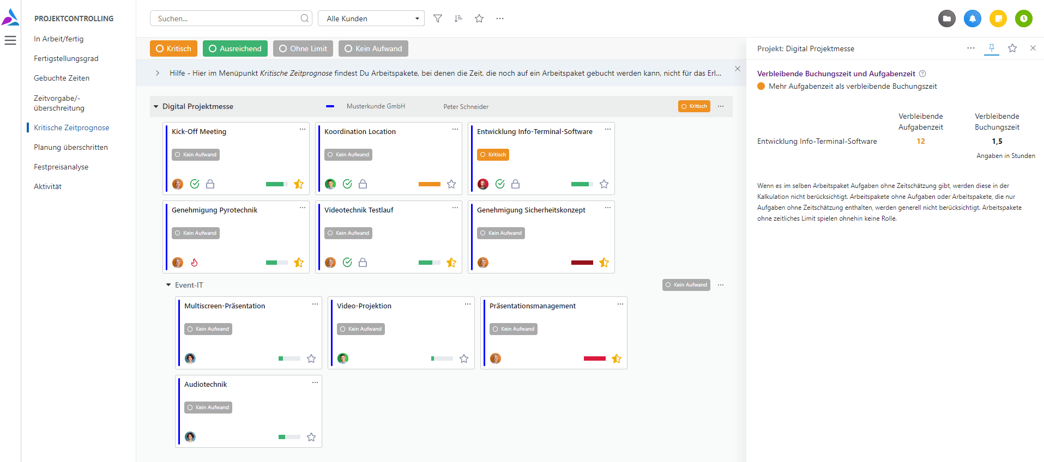
Task: Click the red progress bar on Präsentationsmanagement
Action: pyautogui.click(x=594, y=358)
